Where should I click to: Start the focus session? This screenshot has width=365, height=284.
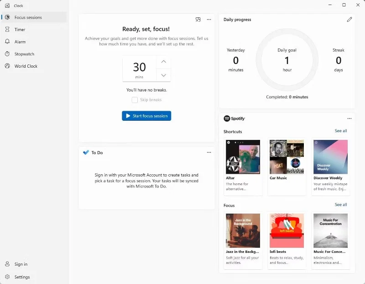(146, 116)
